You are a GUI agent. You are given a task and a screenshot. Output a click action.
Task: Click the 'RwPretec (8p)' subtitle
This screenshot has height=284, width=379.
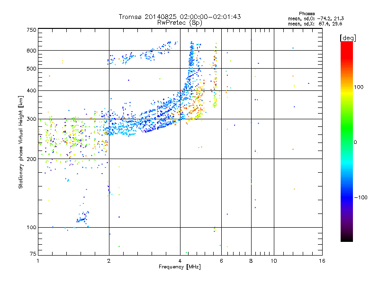(180, 23)
